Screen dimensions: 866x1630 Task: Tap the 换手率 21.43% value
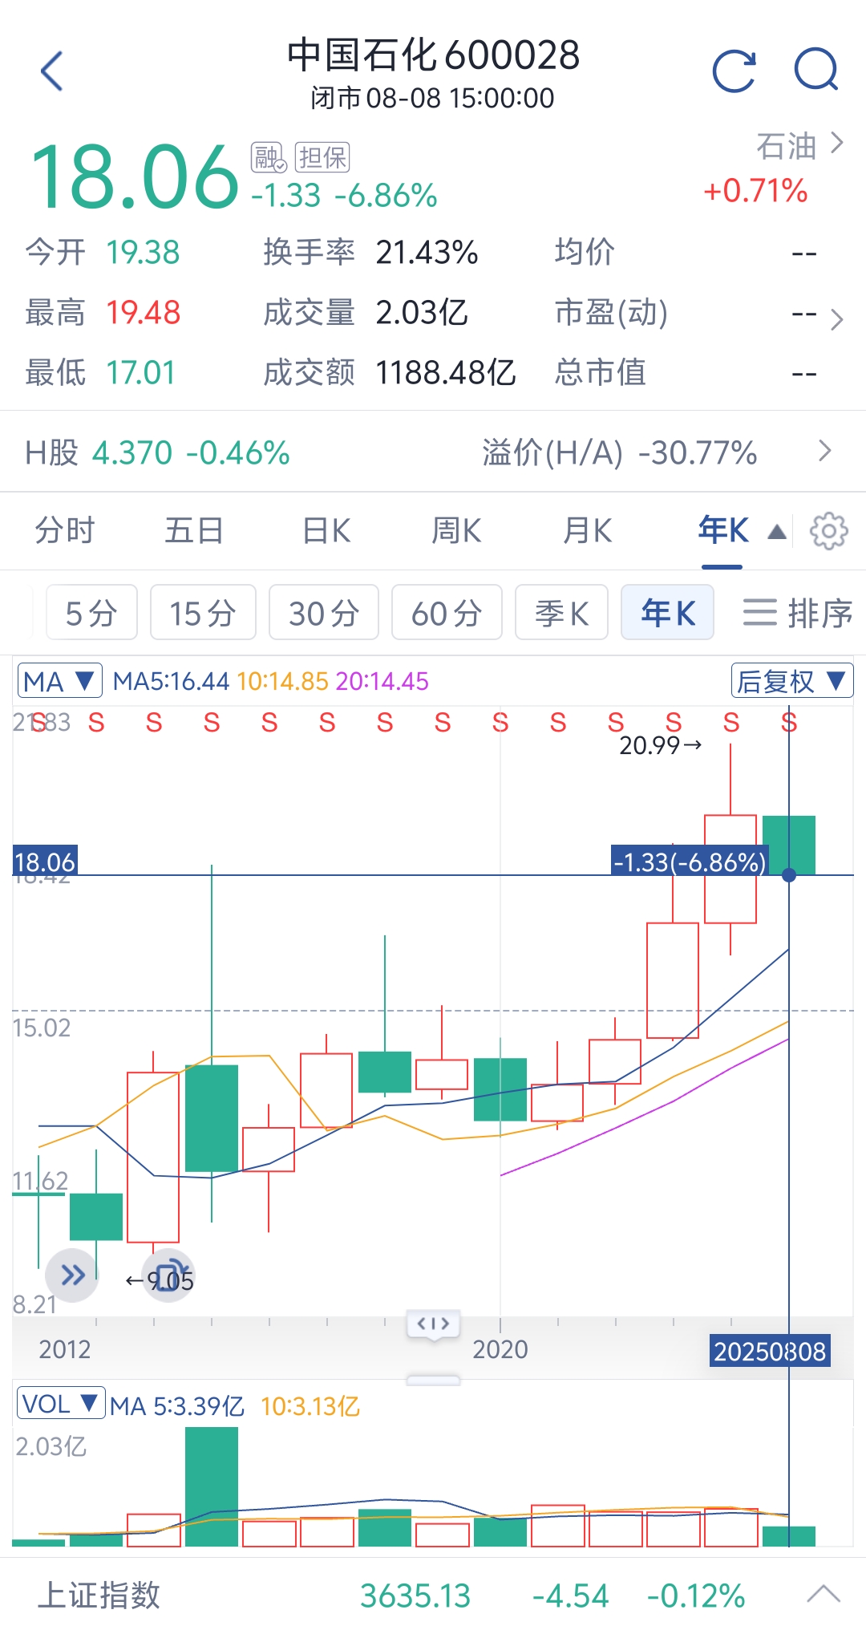pyautogui.click(x=427, y=253)
